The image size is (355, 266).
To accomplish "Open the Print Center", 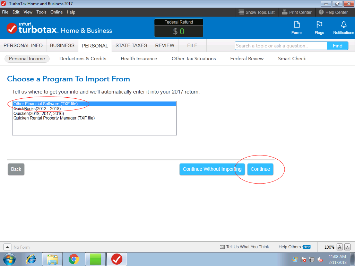I will tap(297, 12).
